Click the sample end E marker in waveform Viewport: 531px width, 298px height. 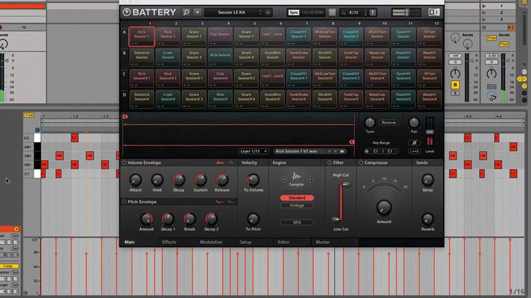click(x=352, y=142)
